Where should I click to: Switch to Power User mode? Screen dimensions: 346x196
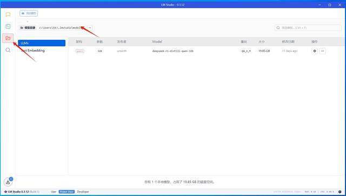coord(66,192)
